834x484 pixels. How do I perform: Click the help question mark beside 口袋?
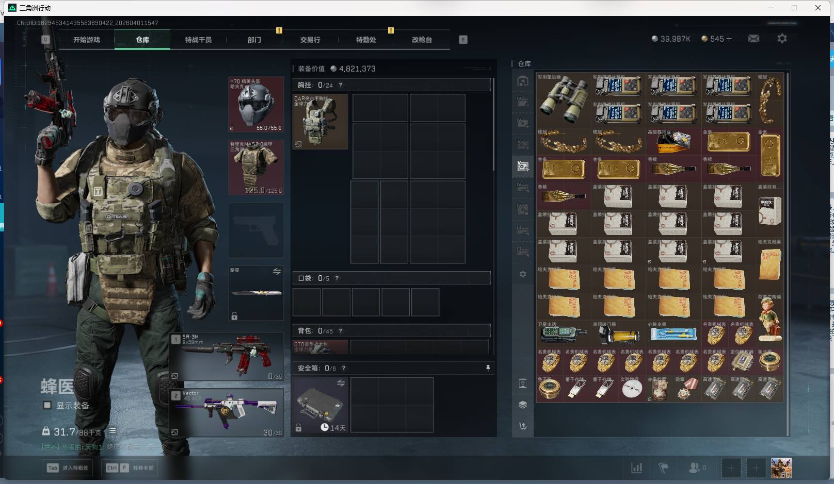[x=337, y=278]
